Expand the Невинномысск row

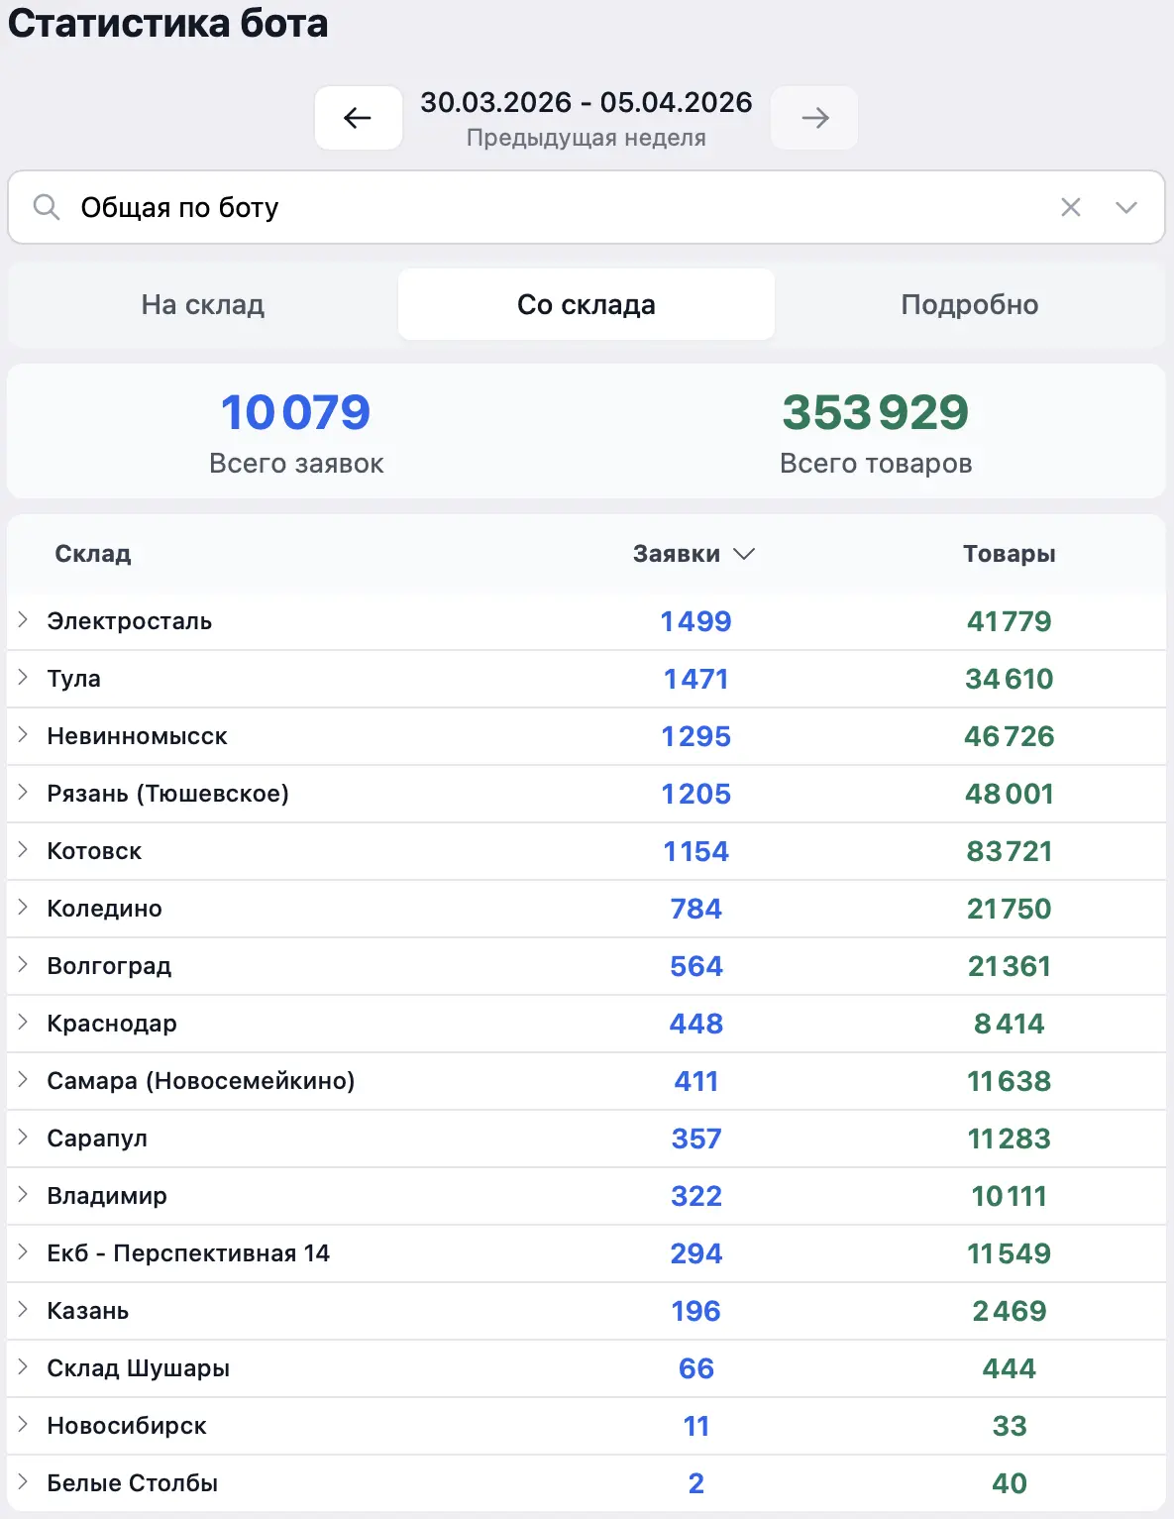pyautogui.click(x=23, y=735)
